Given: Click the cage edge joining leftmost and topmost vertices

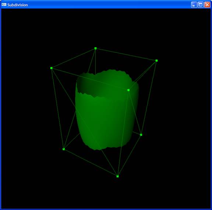Looking at the screenshot, I should pyautogui.click(x=73, y=58).
